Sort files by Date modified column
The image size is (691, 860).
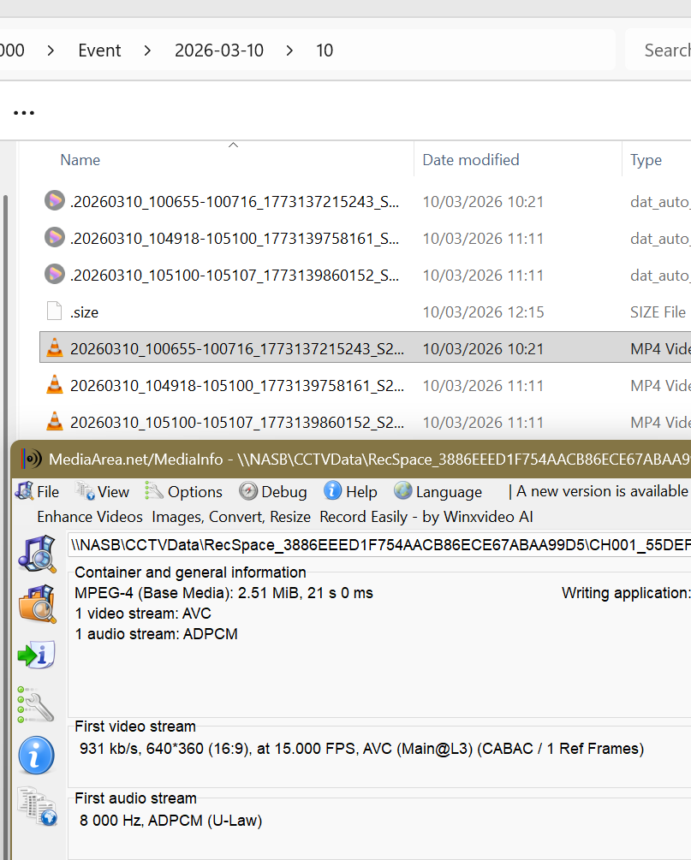click(471, 160)
